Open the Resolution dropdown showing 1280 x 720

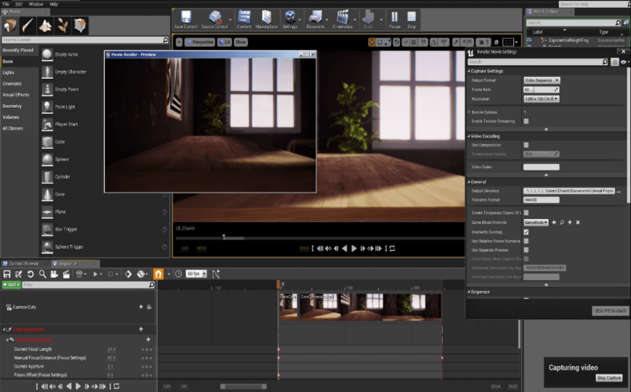[x=541, y=98]
